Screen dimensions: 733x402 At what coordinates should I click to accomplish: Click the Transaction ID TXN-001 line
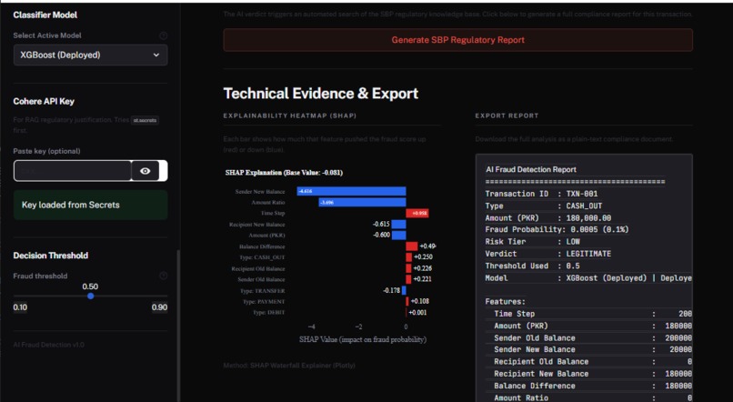point(541,194)
